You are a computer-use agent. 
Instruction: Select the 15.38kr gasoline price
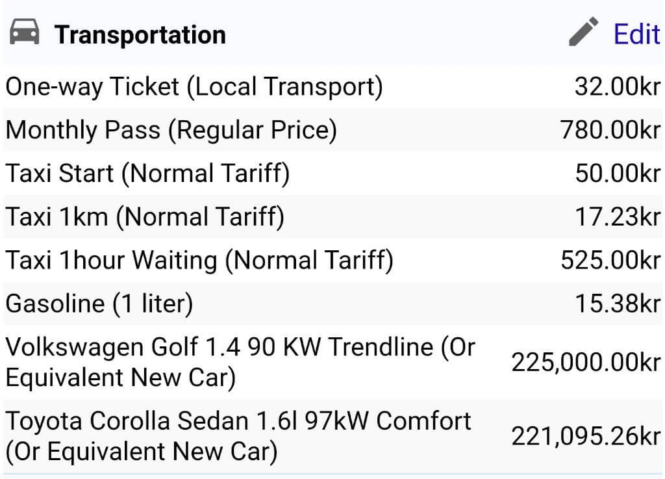618,304
